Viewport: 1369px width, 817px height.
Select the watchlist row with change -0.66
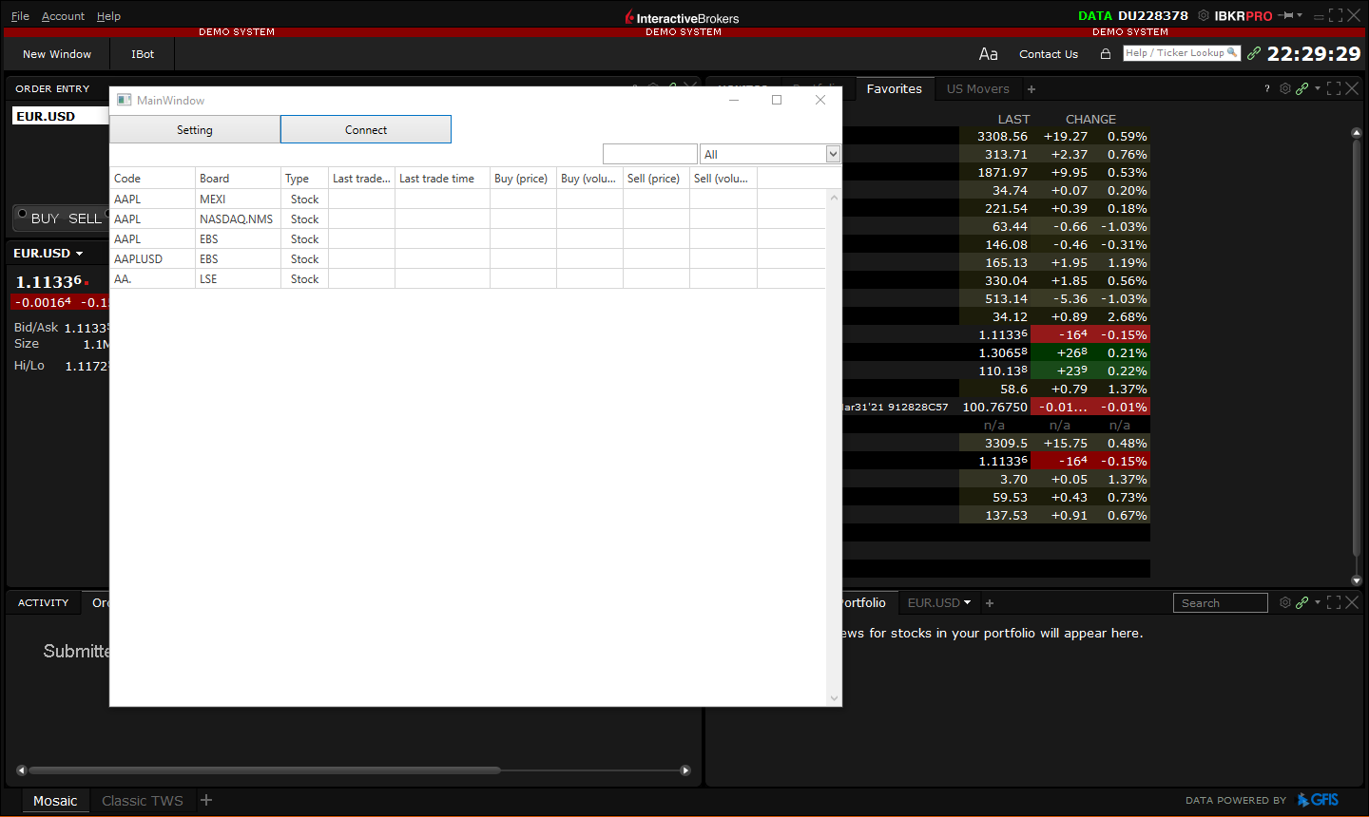point(996,226)
